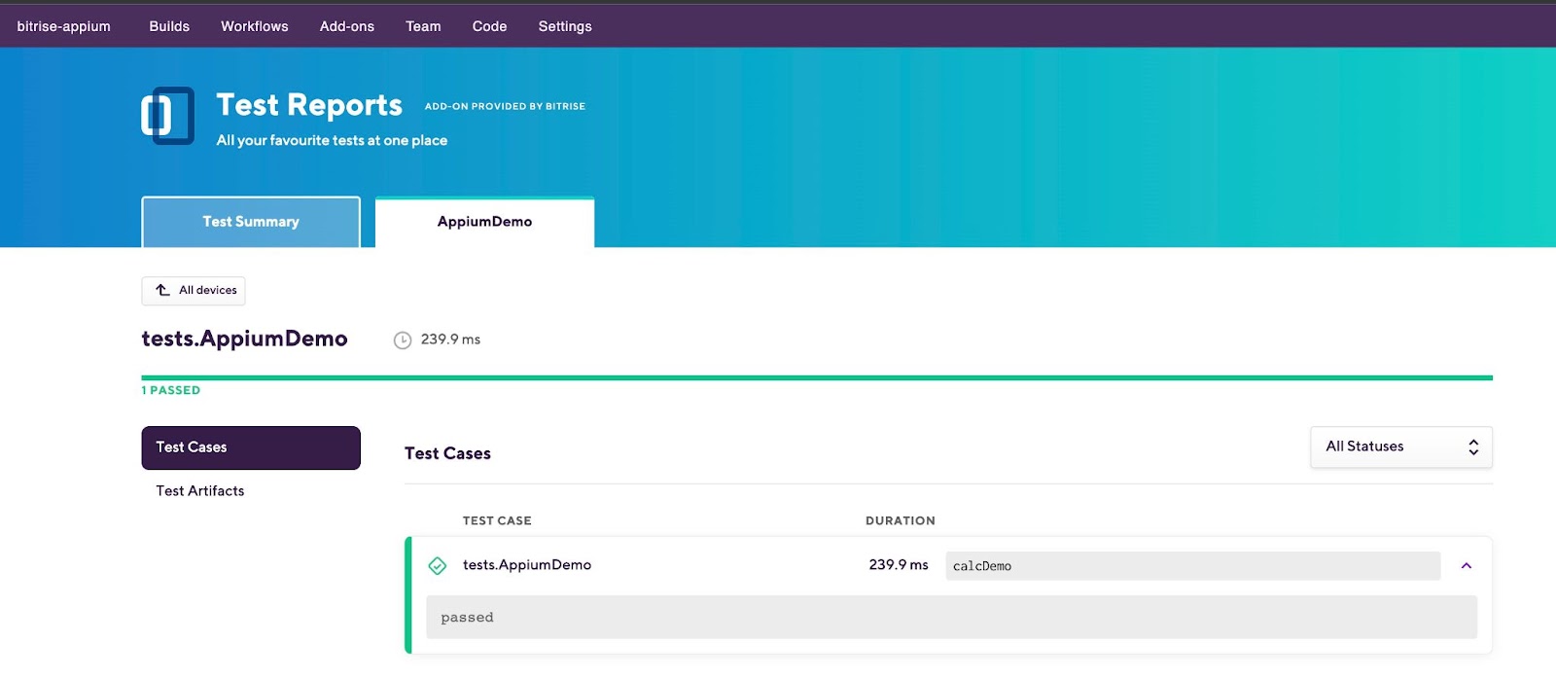Click the calcDemo text field
This screenshot has height=679, width=1556.
coord(1192,566)
